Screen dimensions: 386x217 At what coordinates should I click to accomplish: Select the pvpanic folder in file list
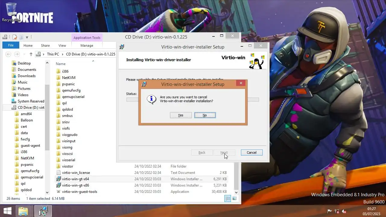(x=68, y=84)
